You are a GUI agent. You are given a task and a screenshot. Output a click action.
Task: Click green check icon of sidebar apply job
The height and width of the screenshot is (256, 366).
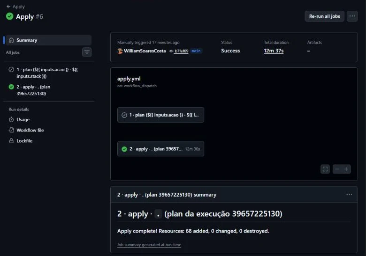[11, 87]
